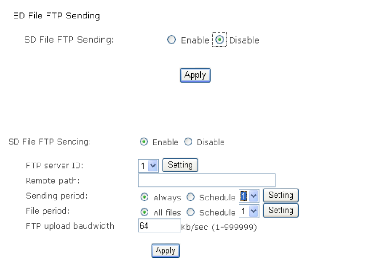This screenshot has width=380, height=276.
Task: Open the Sending period schedule number dropdown
Action: (x=248, y=196)
